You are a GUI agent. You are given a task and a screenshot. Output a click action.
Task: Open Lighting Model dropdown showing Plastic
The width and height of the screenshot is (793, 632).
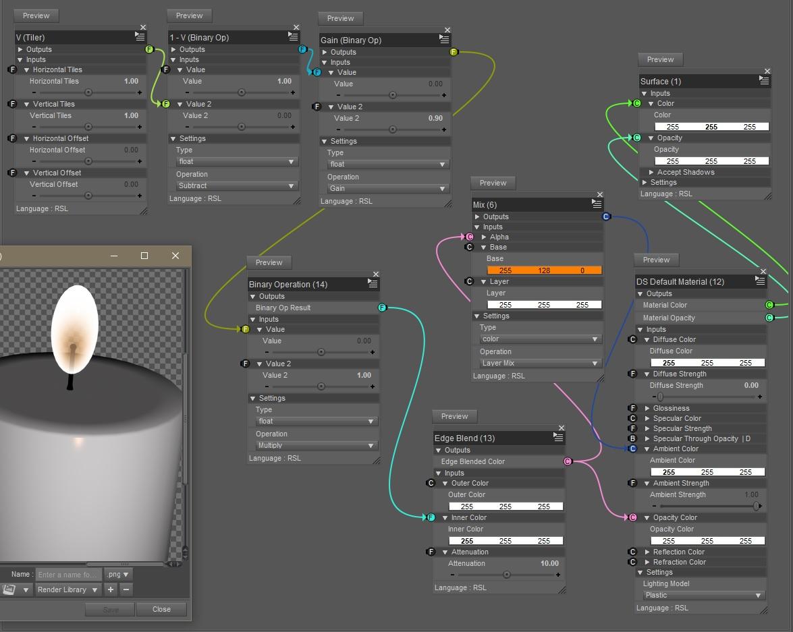pyautogui.click(x=703, y=595)
